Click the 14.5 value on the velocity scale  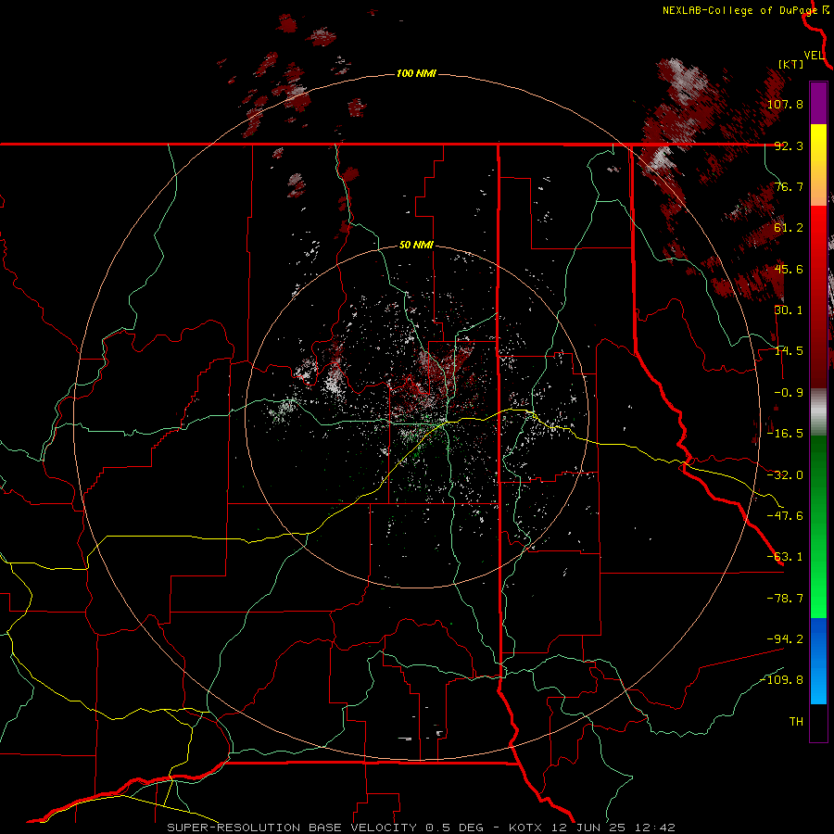(x=789, y=351)
